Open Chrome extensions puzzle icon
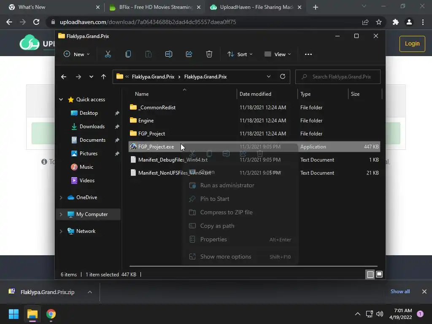The height and width of the screenshot is (324, 432). point(396,22)
